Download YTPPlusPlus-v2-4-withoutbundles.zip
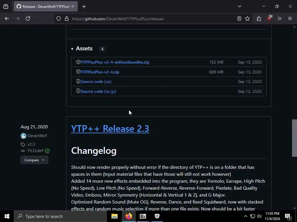This screenshot has height=222, width=297. [115, 62]
